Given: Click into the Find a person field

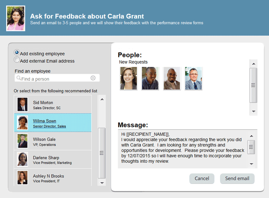Looking at the screenshot, I should coord(54,78).
